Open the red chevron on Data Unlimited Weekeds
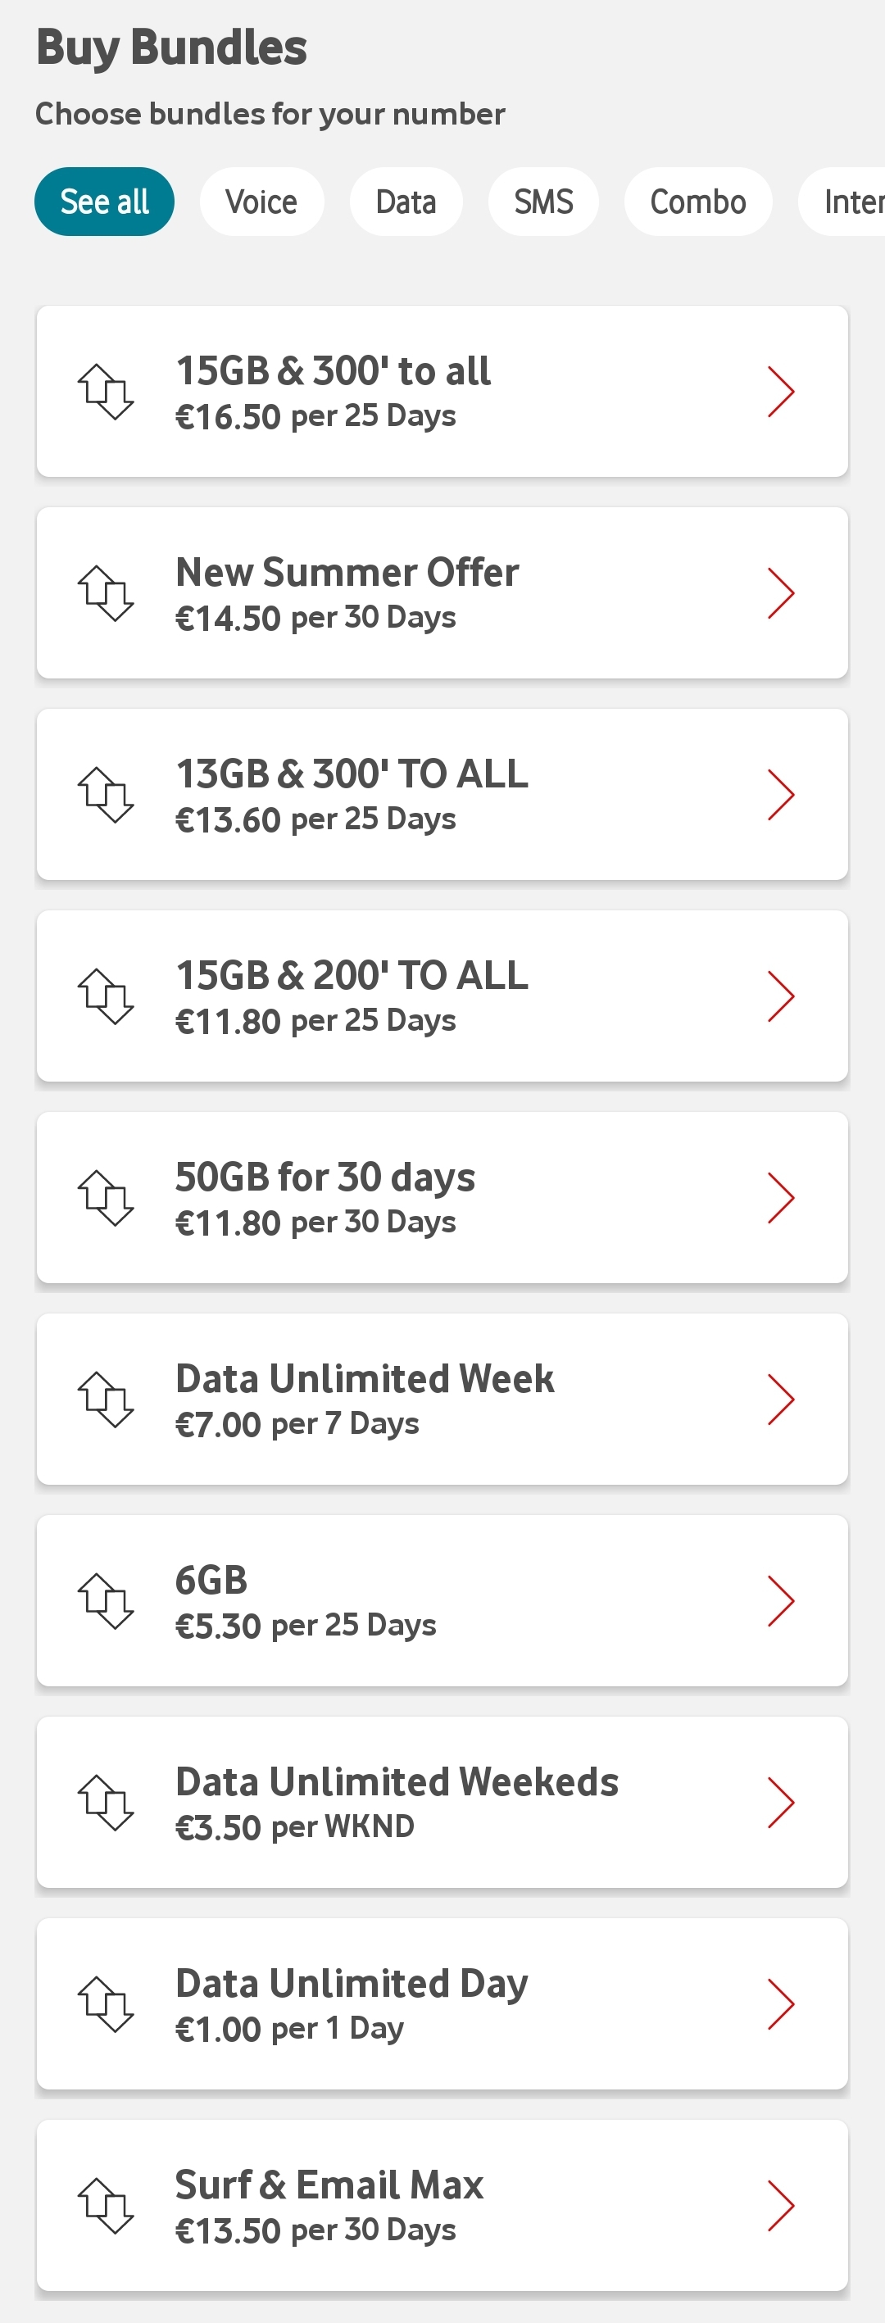 (x=780, y=1803)
